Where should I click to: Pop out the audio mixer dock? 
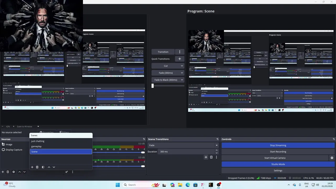coord(144,139)
